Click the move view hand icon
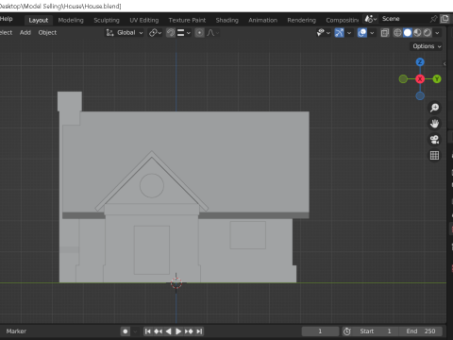Viewport: 453px width, 340px height. click(x=434, y=124)
